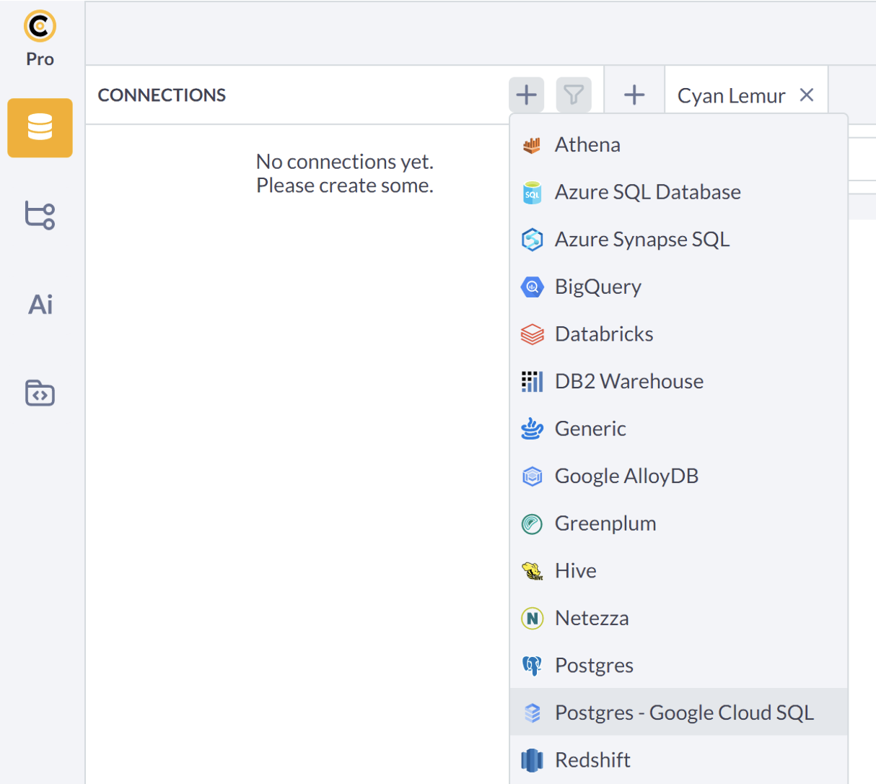Choose DB2 Warehouse in the list

(628, 381)
